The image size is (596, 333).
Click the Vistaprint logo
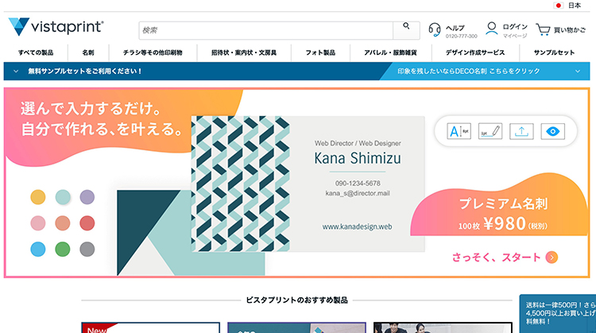click(x=56, y=26)
